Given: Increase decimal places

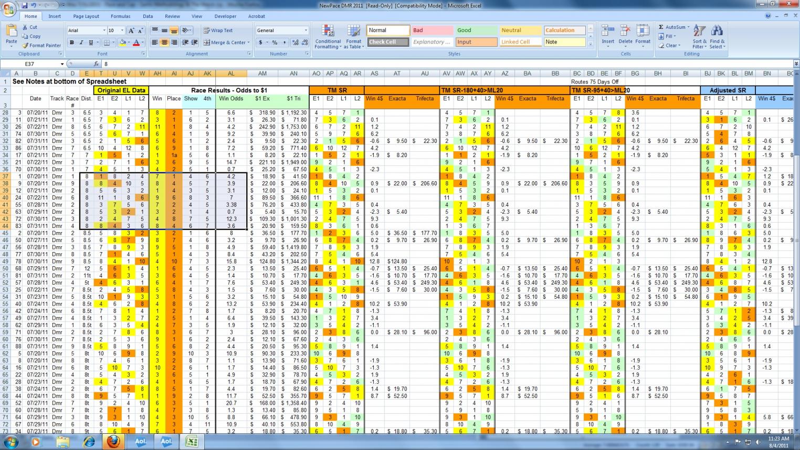Looking at the screenshot, I should pyautogui.click(x=294, y=43).
